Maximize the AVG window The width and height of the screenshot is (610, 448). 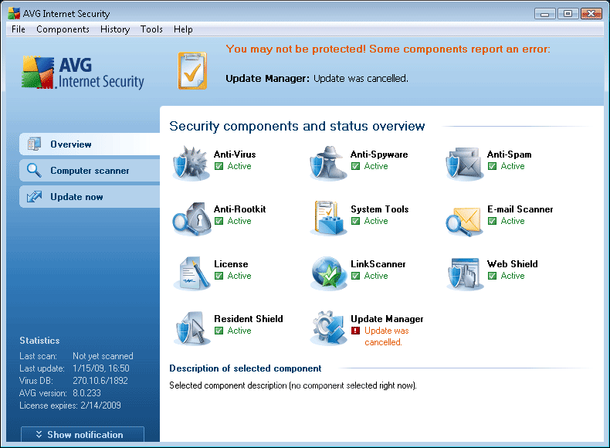[x=568, y=14]
